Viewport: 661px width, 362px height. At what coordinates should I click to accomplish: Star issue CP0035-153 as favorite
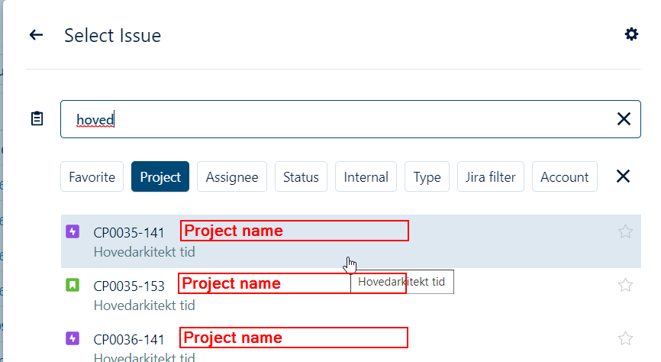coord(625,286)
